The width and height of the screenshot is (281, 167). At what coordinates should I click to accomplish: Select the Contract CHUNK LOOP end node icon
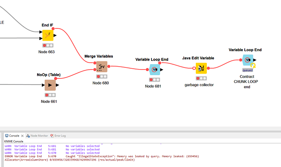248,60
